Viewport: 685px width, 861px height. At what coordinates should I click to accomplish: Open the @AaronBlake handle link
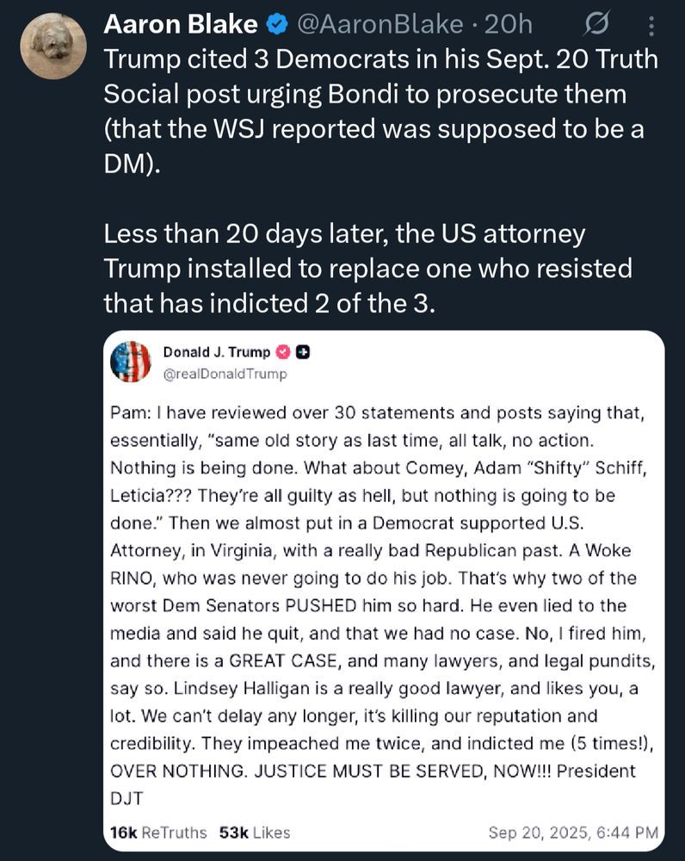pos(380,24)
